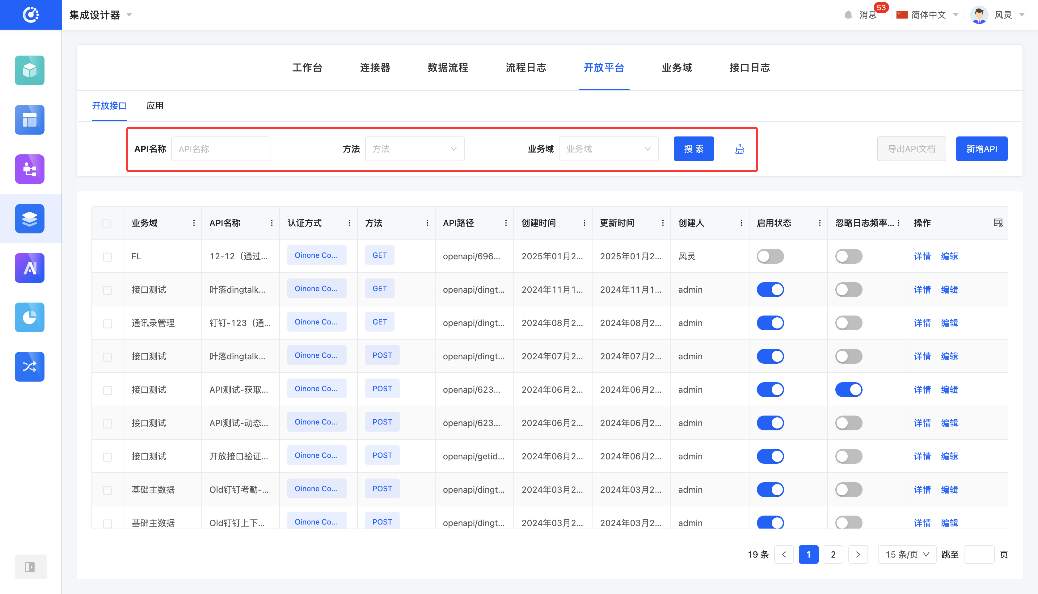Enable the 启用状态 toggle for FL row
Screen dimensions: 1038x594
[x=770, y=256]
